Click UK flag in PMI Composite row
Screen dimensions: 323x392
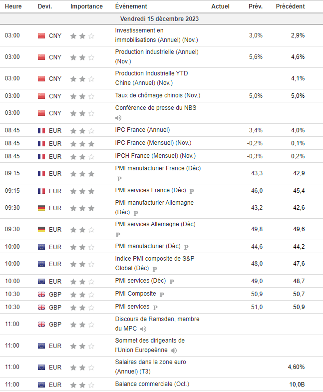tap(41, 294)
